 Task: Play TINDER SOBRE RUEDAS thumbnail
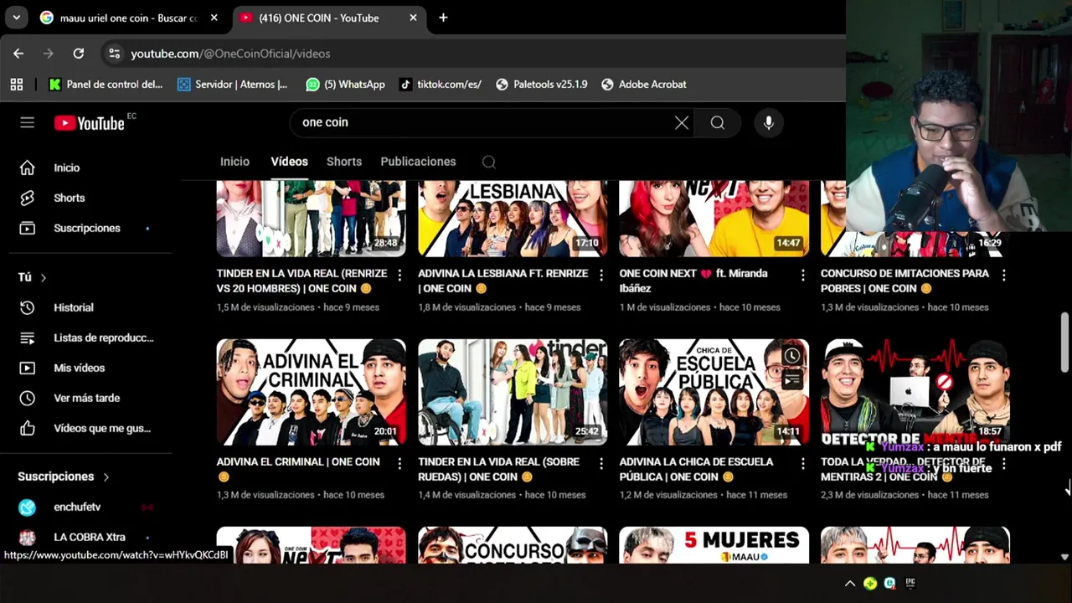(513, 392)
